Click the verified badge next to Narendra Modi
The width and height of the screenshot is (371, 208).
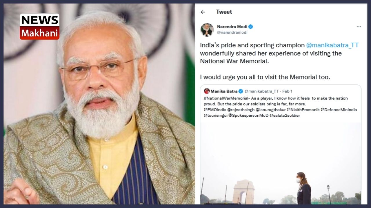tap(251, 26)
